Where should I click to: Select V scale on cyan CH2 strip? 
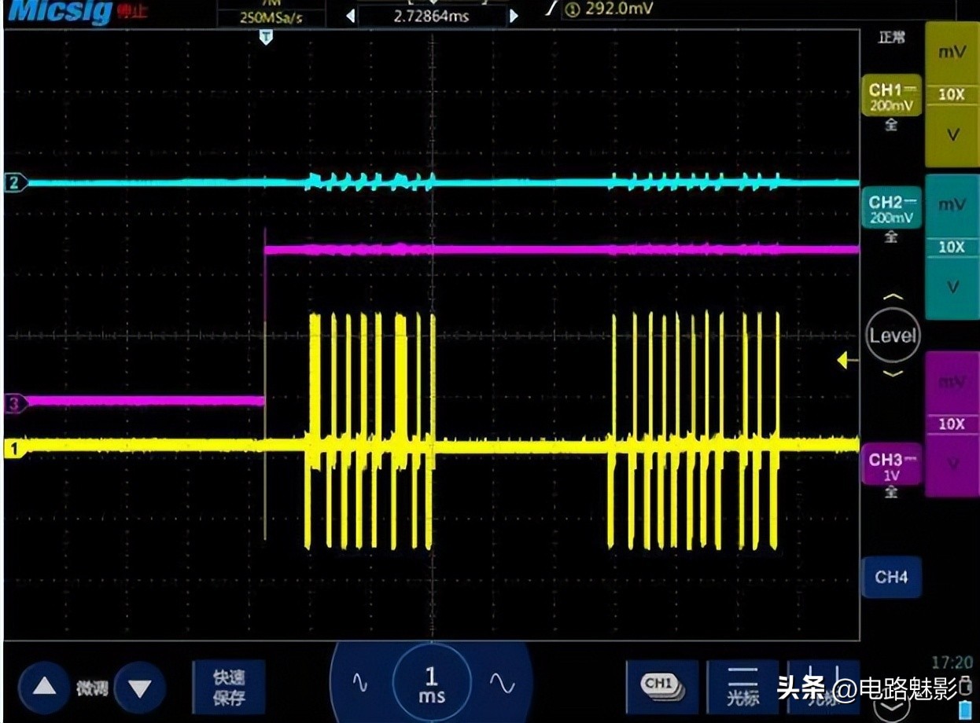[952, 287]
